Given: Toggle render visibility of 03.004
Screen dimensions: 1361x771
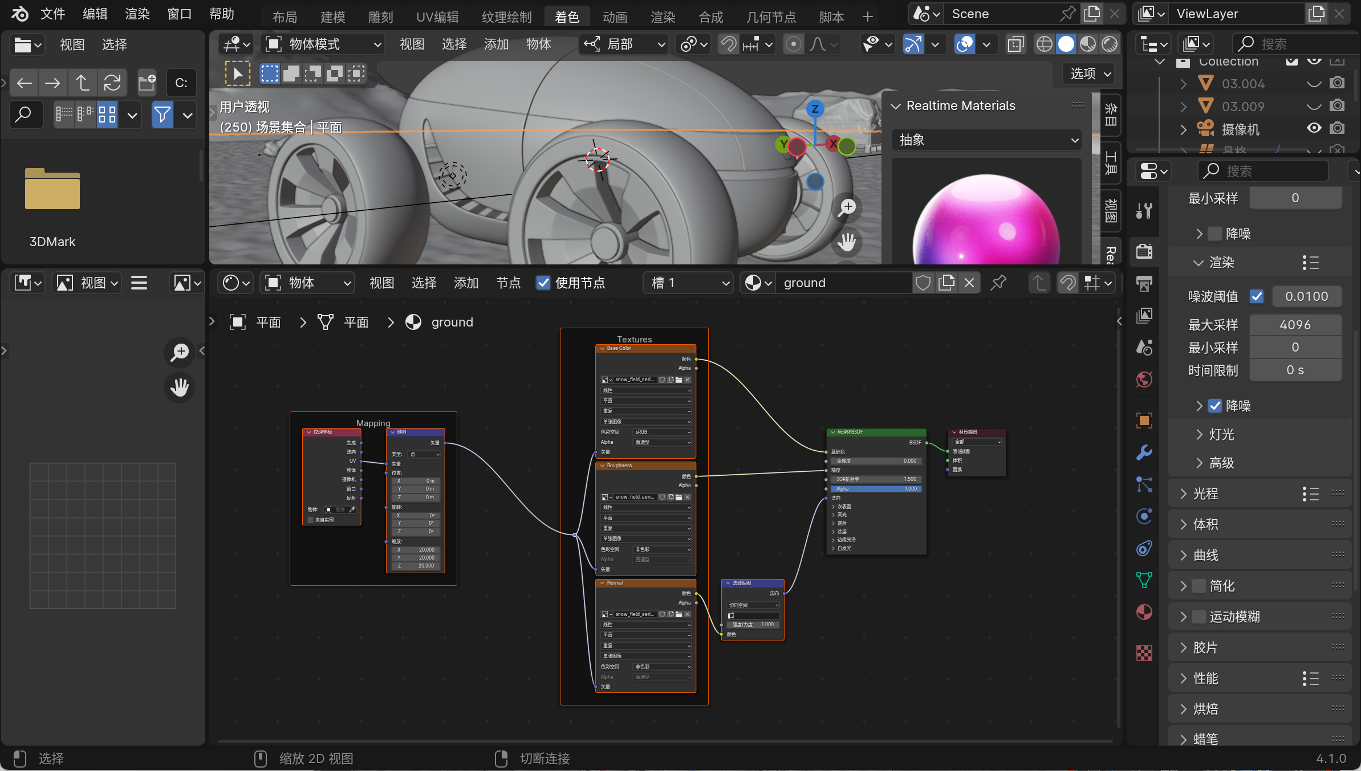Looking at the screenshot, I should [x=1337, y=83].
